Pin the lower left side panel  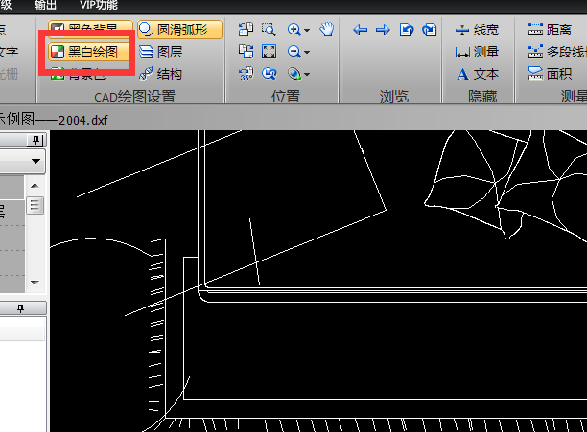[20, 308]
